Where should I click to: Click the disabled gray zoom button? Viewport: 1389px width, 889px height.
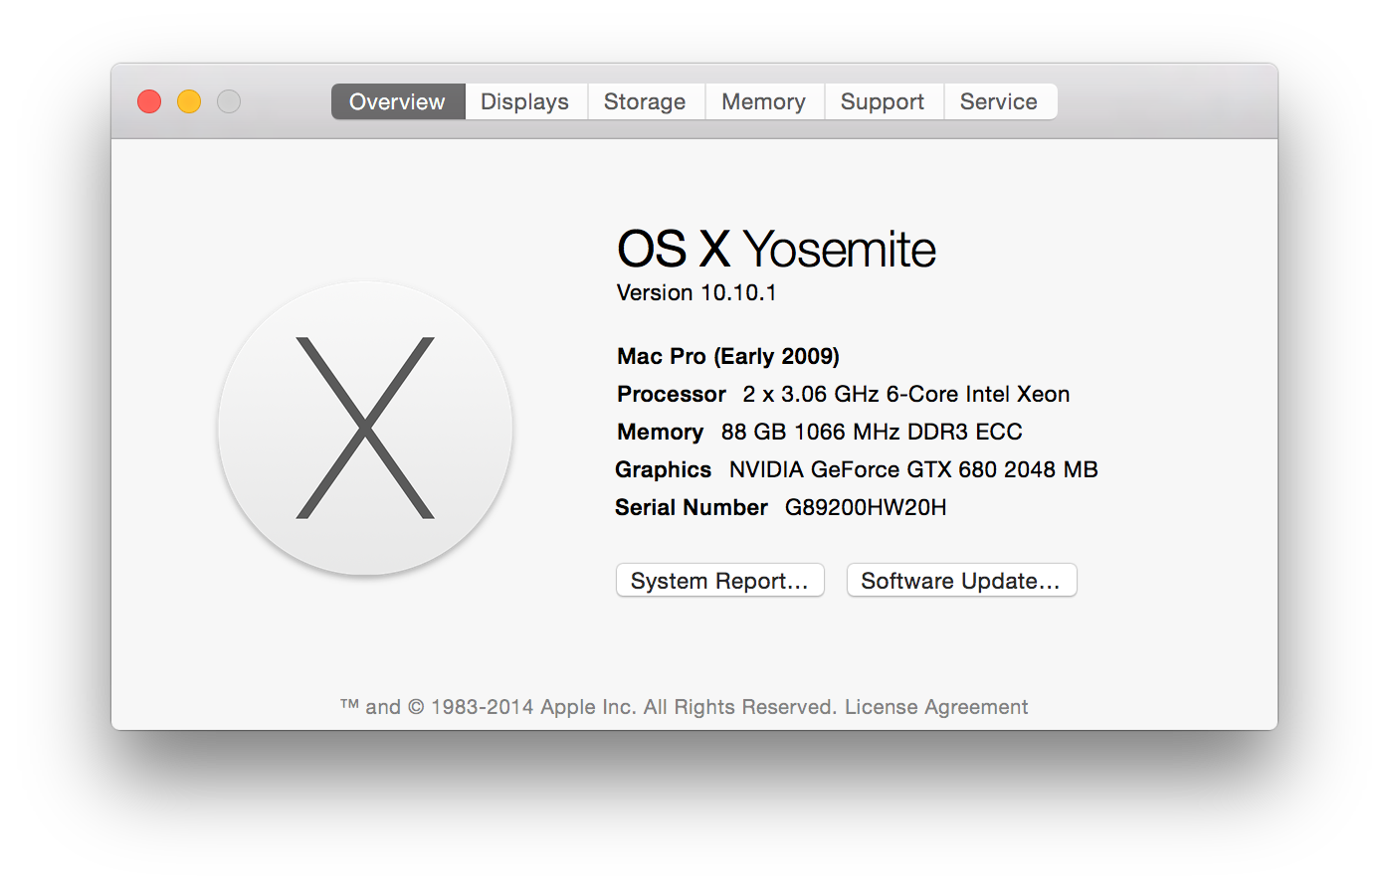(x=229, y=101)
